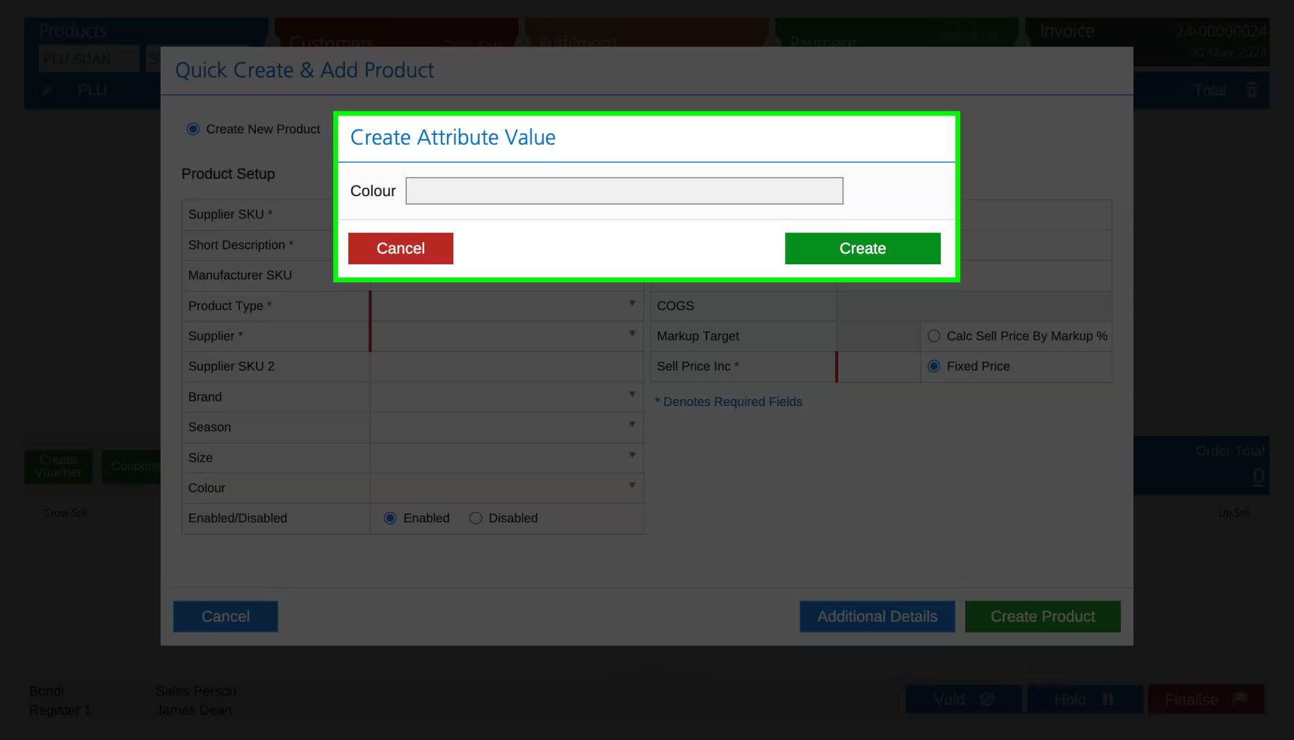Viewport: 1294px width, 740px height.
Task: Select the Fixed Price option
Action: coord(934,366)
